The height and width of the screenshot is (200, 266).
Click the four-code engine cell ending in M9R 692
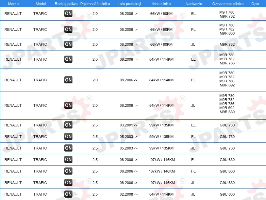tap(227, 79)
